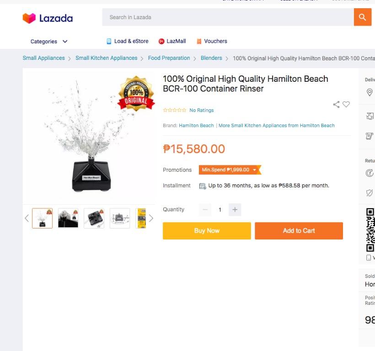The height and width of the screenshot is (351, 375).
Task: Click the orange search magnifier button
Action: click(362, 17)
